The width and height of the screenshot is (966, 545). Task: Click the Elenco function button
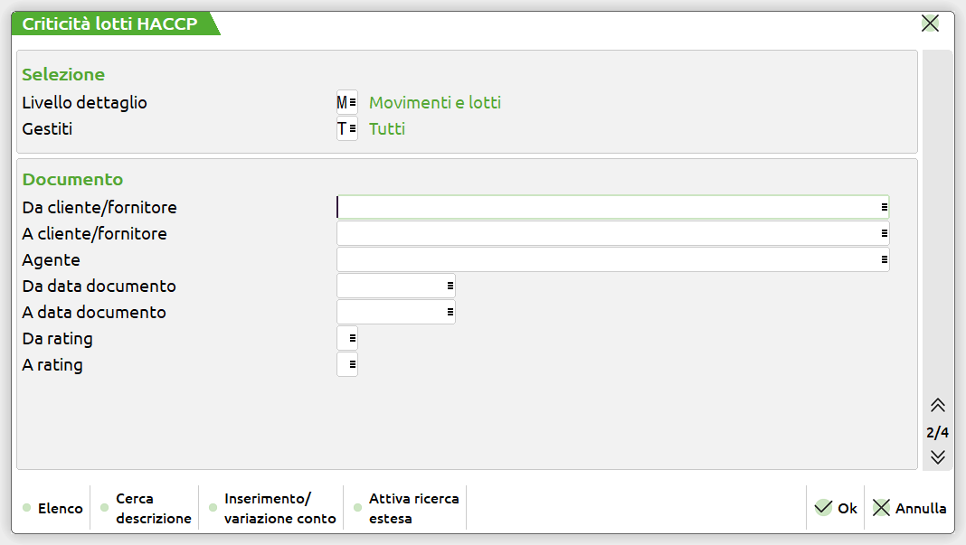[53, 508]
